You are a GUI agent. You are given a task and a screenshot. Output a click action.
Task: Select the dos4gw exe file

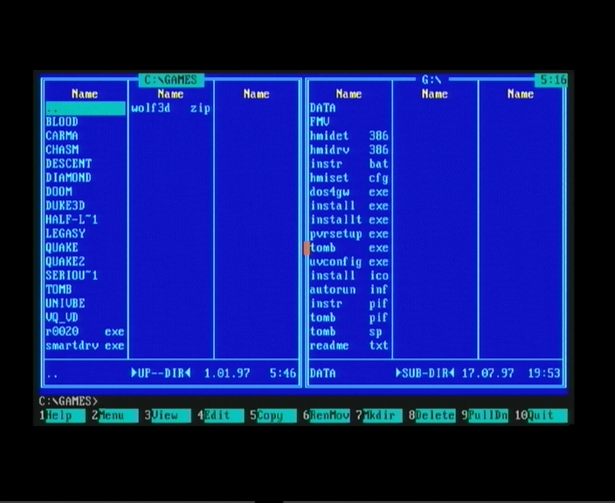click(349, 192)
